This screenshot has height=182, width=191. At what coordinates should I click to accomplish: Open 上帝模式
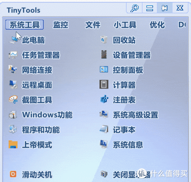pyautogui.click(x=37, y=145)
